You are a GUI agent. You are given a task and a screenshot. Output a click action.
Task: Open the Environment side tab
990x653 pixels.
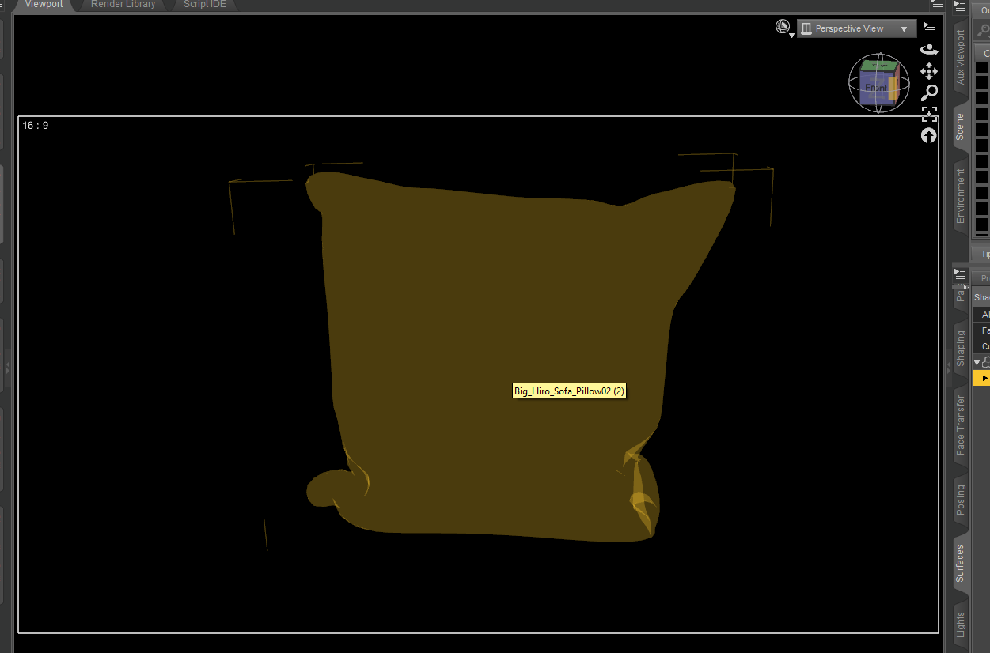tap(961, 196)
